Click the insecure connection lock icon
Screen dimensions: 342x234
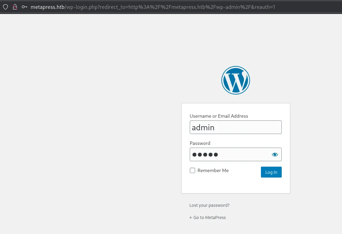point(15,7)
